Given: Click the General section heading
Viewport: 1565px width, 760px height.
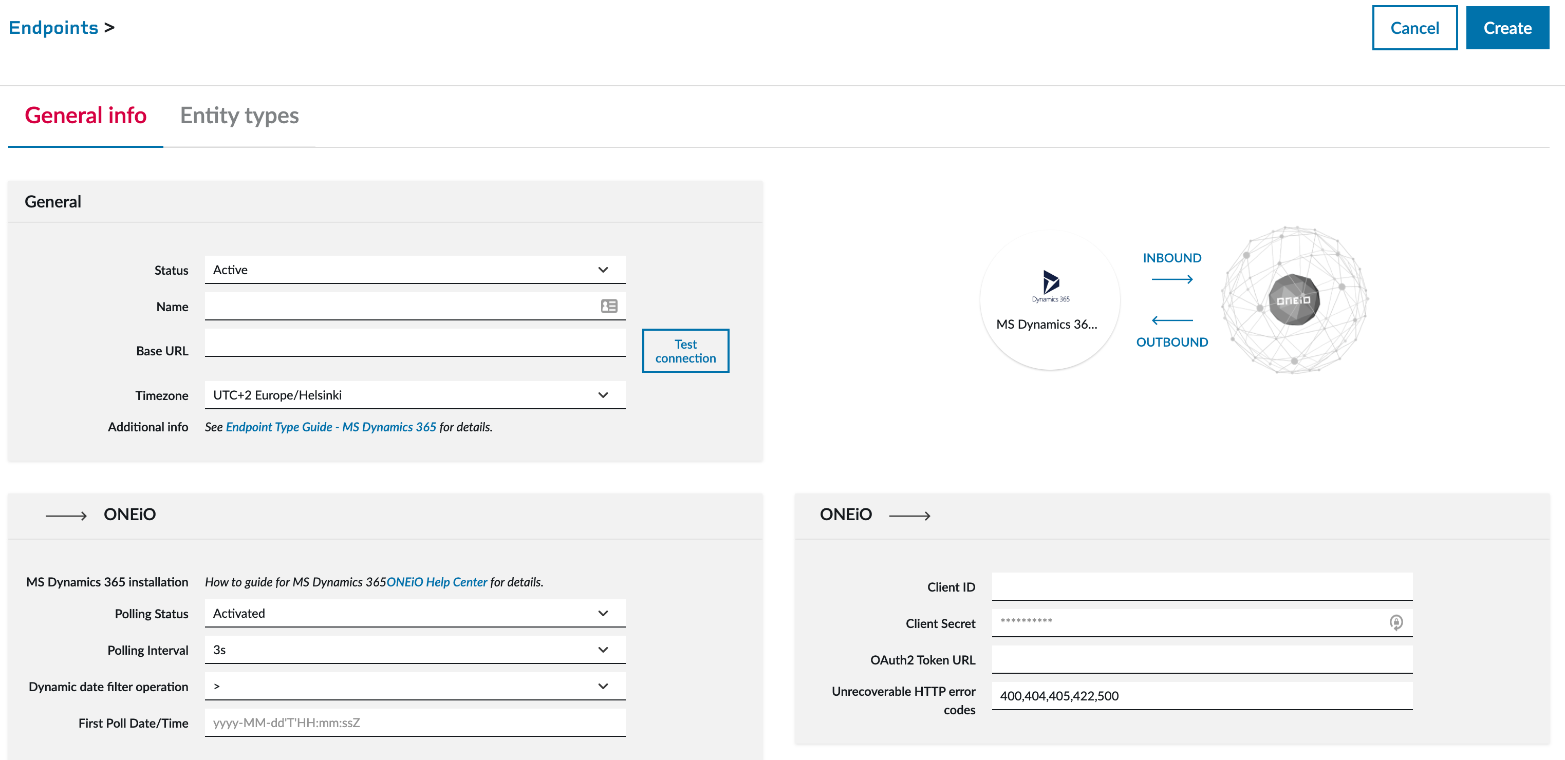Looking at the screenshot, I should click(x=53, y=201).
